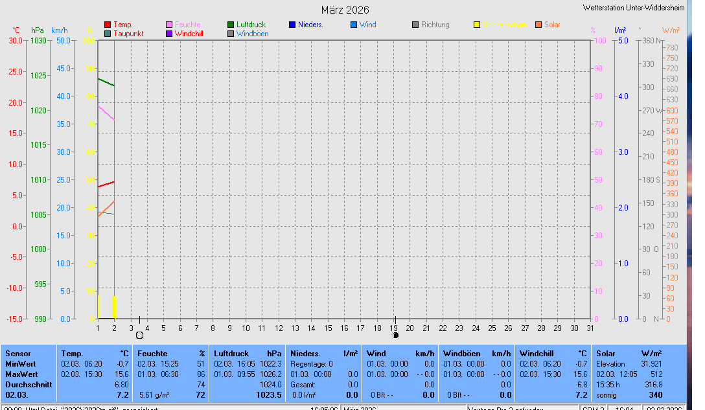Click the pink Feuchte legend square
The height and width of the screenshot is (410, 705).
click(169, 25)
